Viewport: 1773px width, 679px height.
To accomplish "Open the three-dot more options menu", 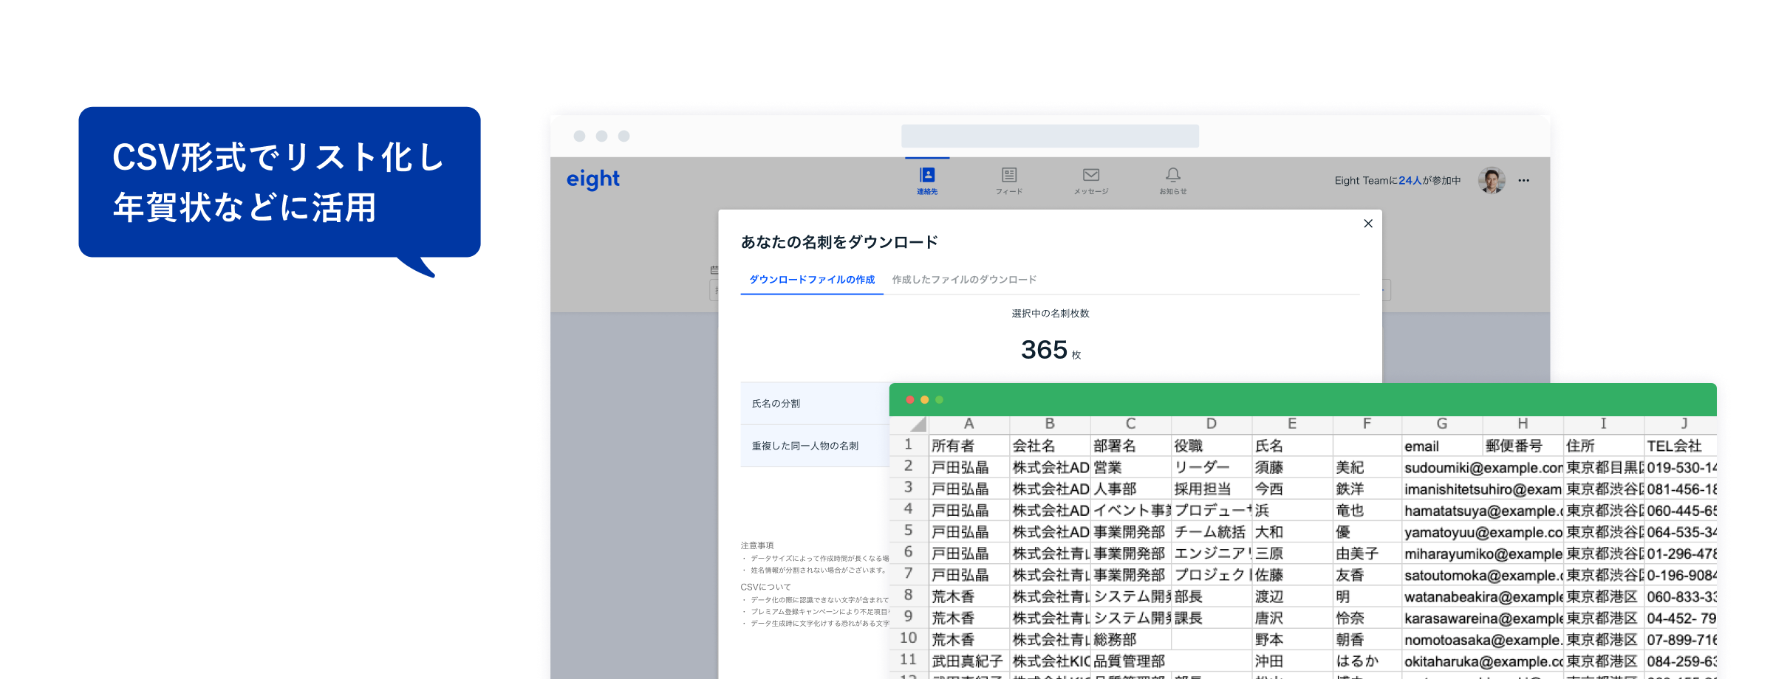I will 1523,181.
